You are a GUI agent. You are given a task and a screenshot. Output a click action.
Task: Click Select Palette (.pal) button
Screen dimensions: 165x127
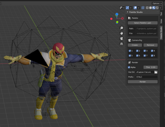[143, 23]
